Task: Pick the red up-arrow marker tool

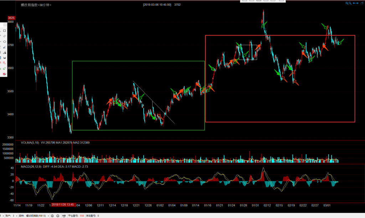Action: pyautogui.click(x=4, y=63)
